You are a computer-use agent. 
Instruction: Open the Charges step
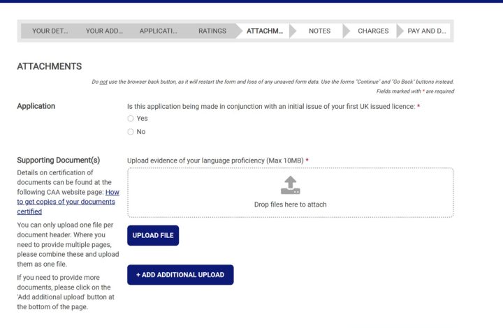[x=373, y=31]
